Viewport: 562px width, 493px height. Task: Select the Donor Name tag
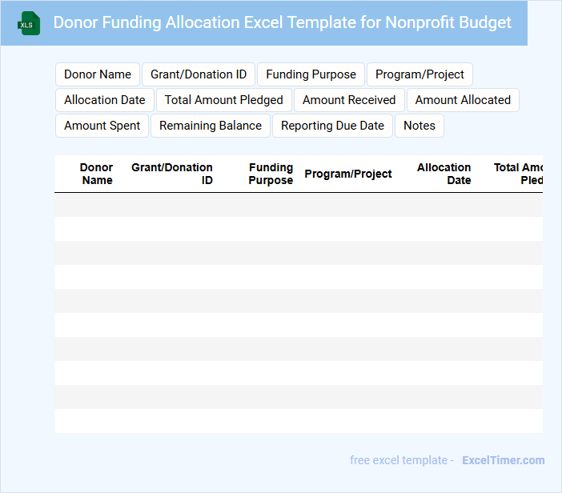98,74
